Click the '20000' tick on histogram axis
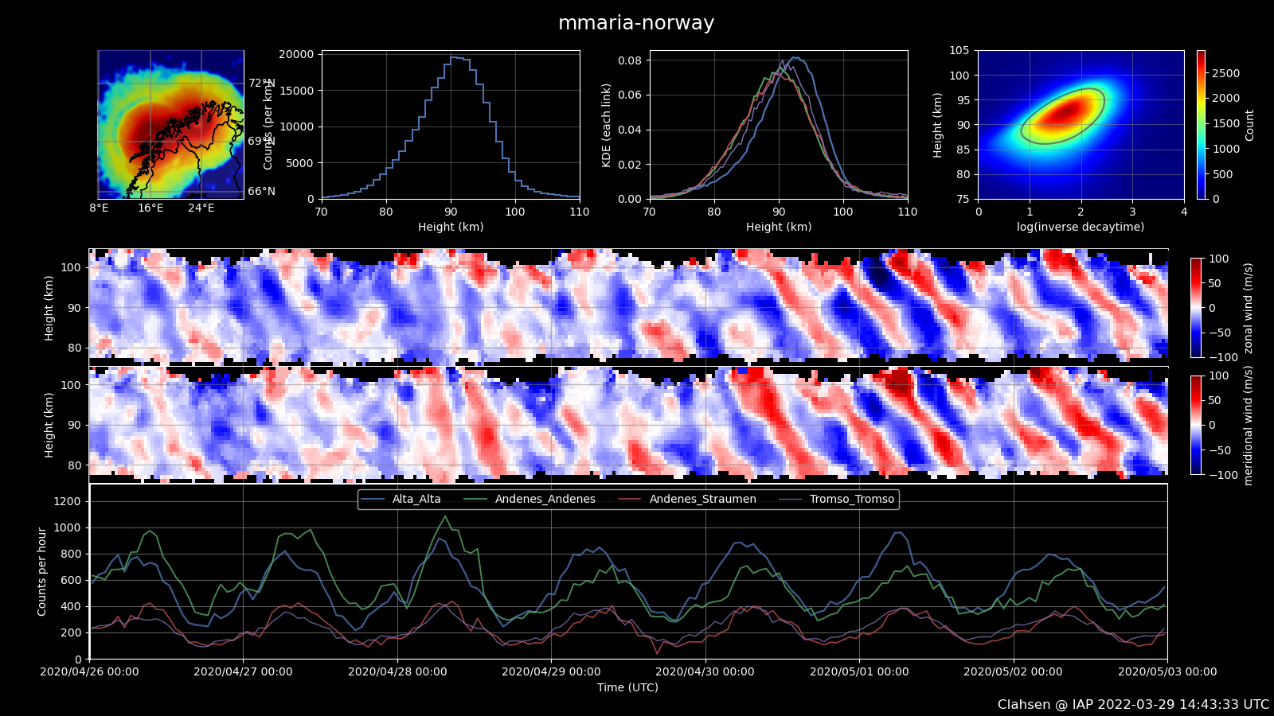 [x=297, y=54]
